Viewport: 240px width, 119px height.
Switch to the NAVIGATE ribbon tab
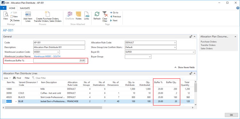point(25,8)
